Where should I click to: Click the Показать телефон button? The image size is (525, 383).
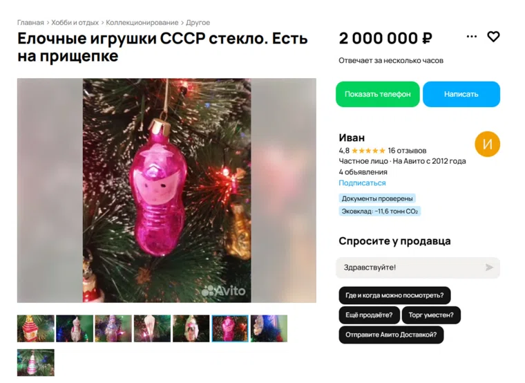click(x=377, y=94)
